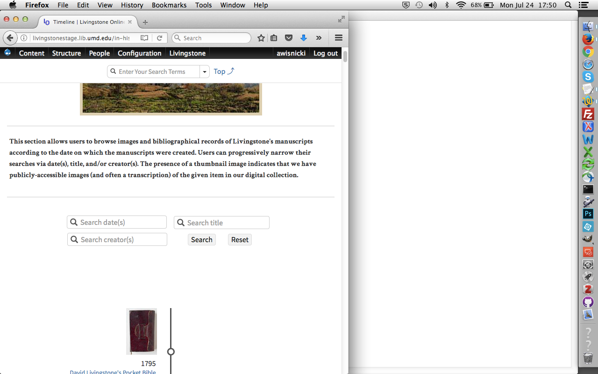Click the URL address bar

point(84,38)
